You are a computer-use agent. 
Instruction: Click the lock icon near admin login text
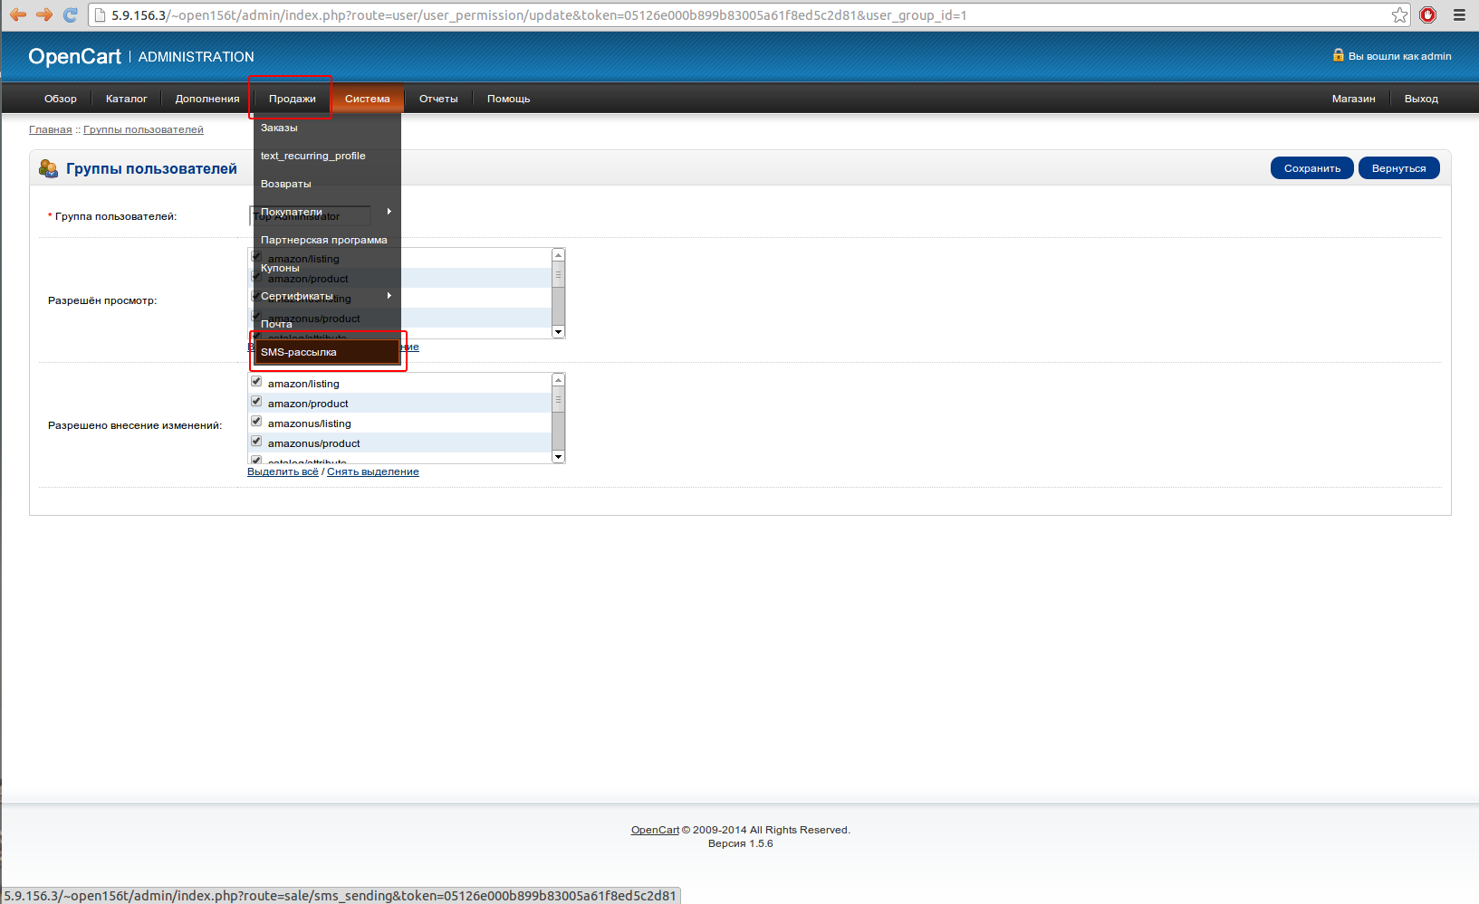coord(1338,55)
